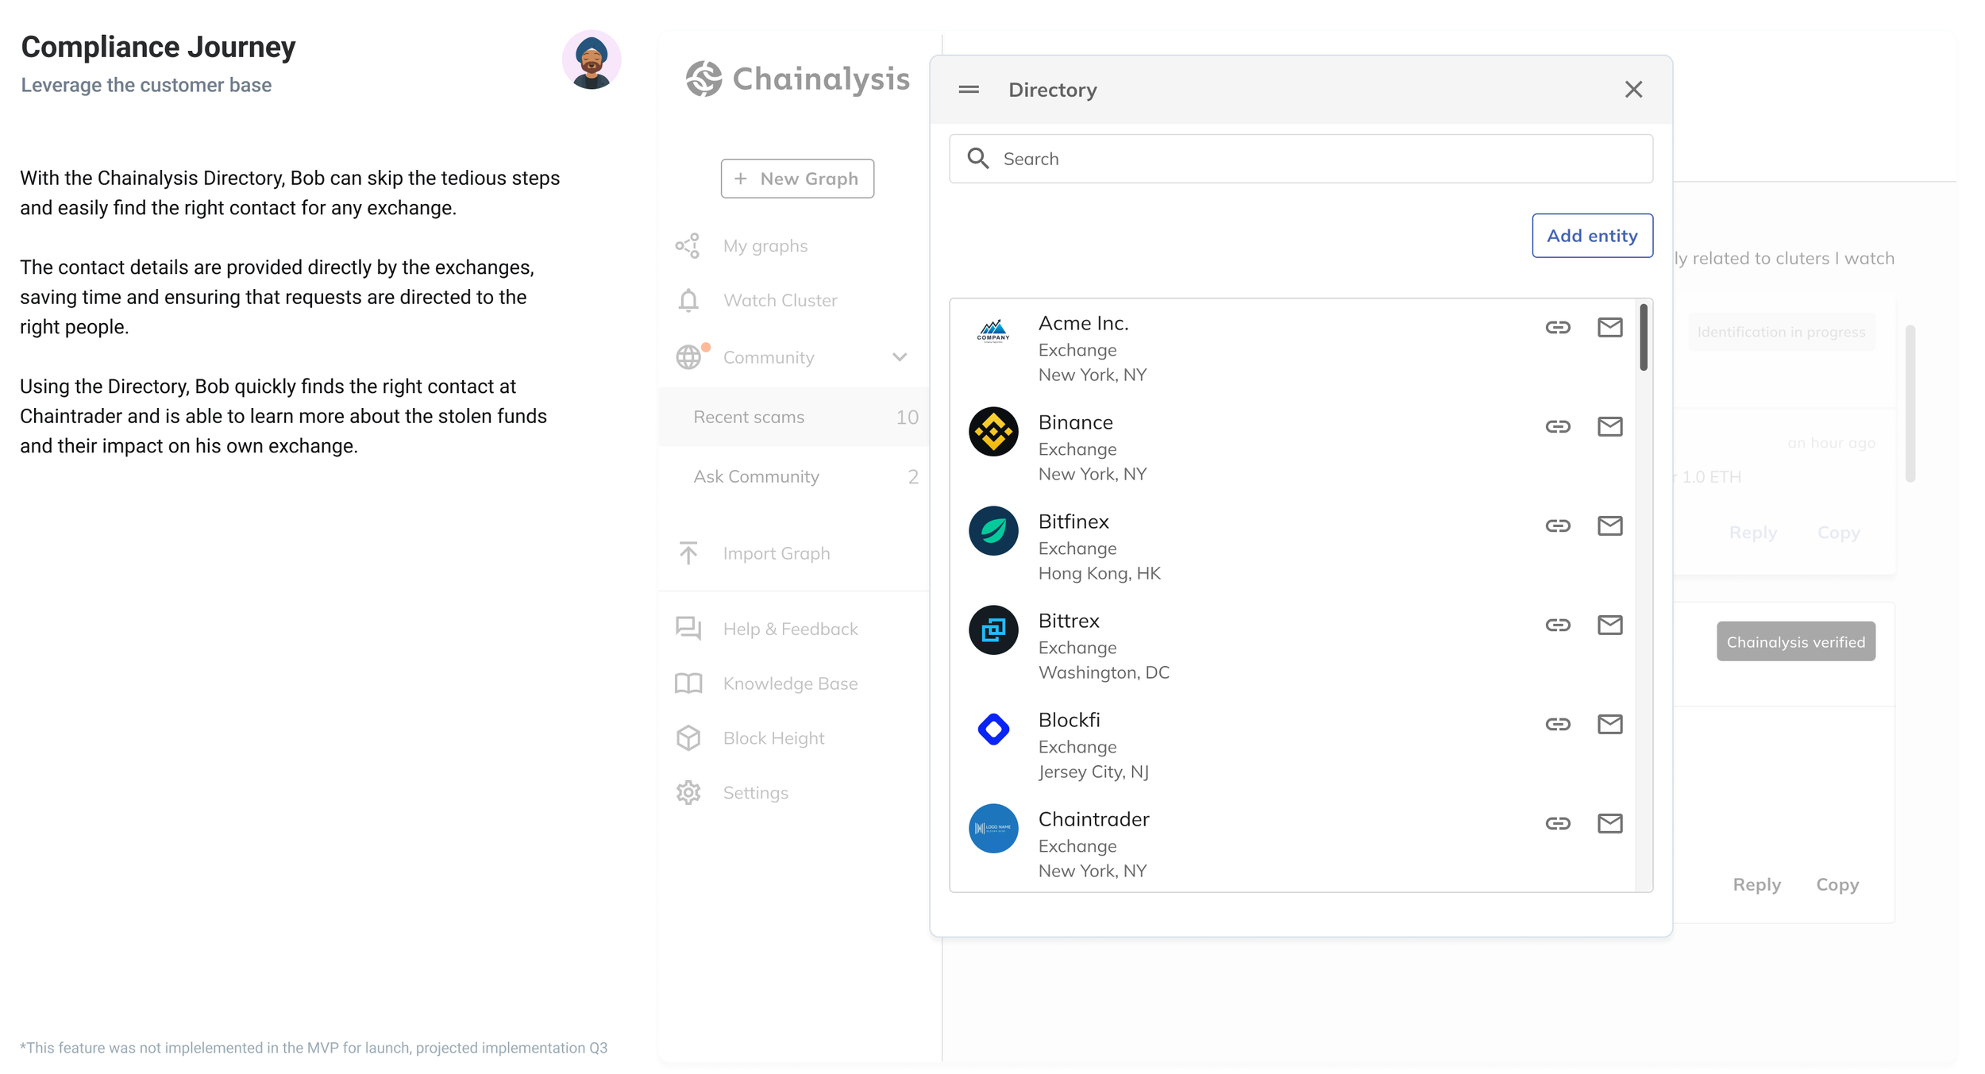Open Settings in sidebar

755,793
